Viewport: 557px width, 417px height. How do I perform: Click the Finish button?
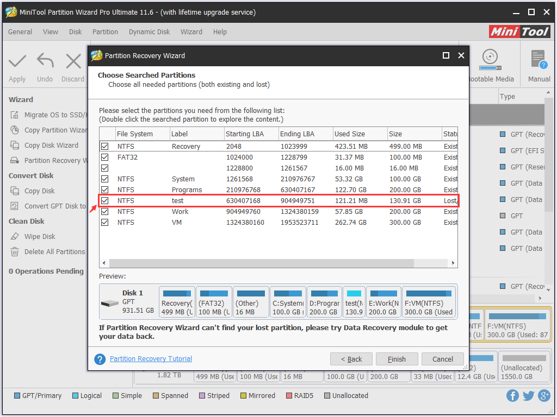point(397,359)
